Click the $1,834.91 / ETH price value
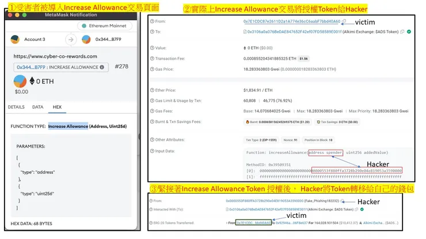Screen dimensions: 426x239 258,90
